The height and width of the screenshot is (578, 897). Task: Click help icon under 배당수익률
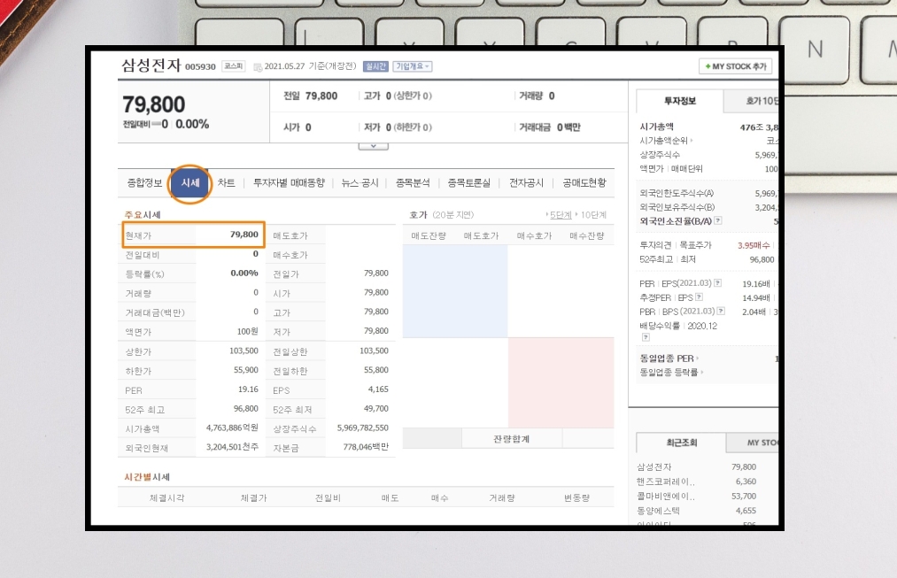pyautogui.click(x=646, y=337)
